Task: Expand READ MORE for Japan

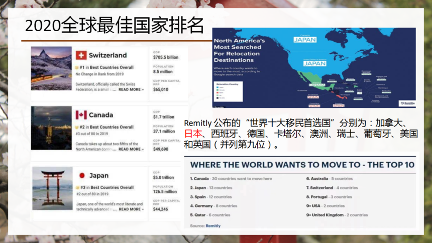Action: 131,209
